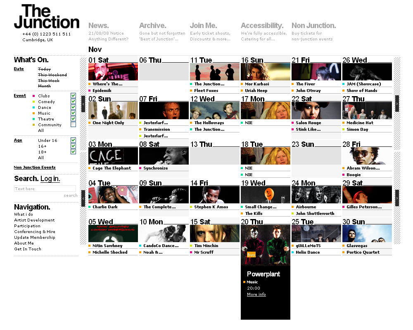This screenshot has width=413, height=330.
Task: Click the Salon Rouge thumbnail on 22 Sat
Action: (316, 111)
